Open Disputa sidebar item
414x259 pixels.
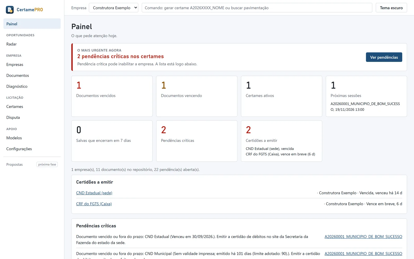click(32, 117)
